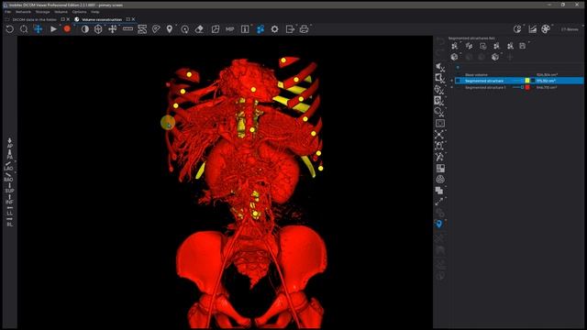Open the Storage menu
Screen dimensions: 587x330
(x=43, y=12)
